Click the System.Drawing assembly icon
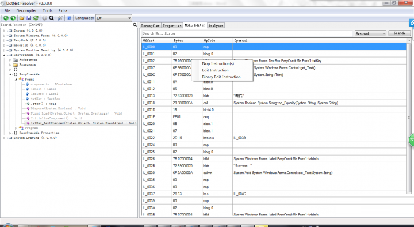This screenshot has width=414, height=227. coord(10,138)
